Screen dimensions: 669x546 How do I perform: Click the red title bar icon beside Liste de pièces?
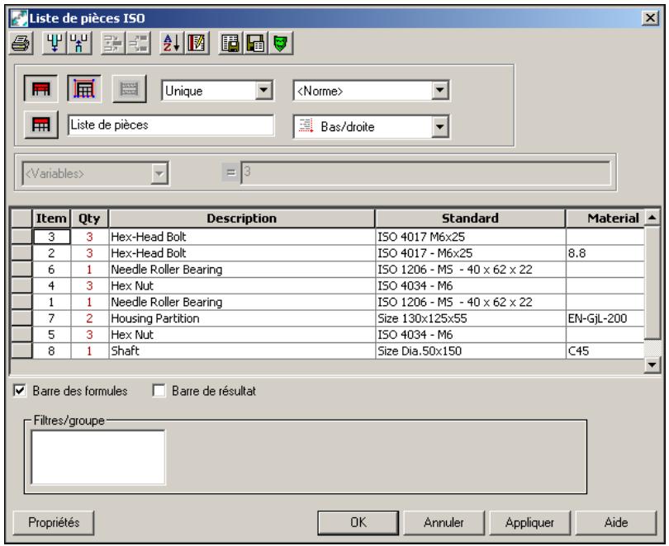click(x=41, y=125)
